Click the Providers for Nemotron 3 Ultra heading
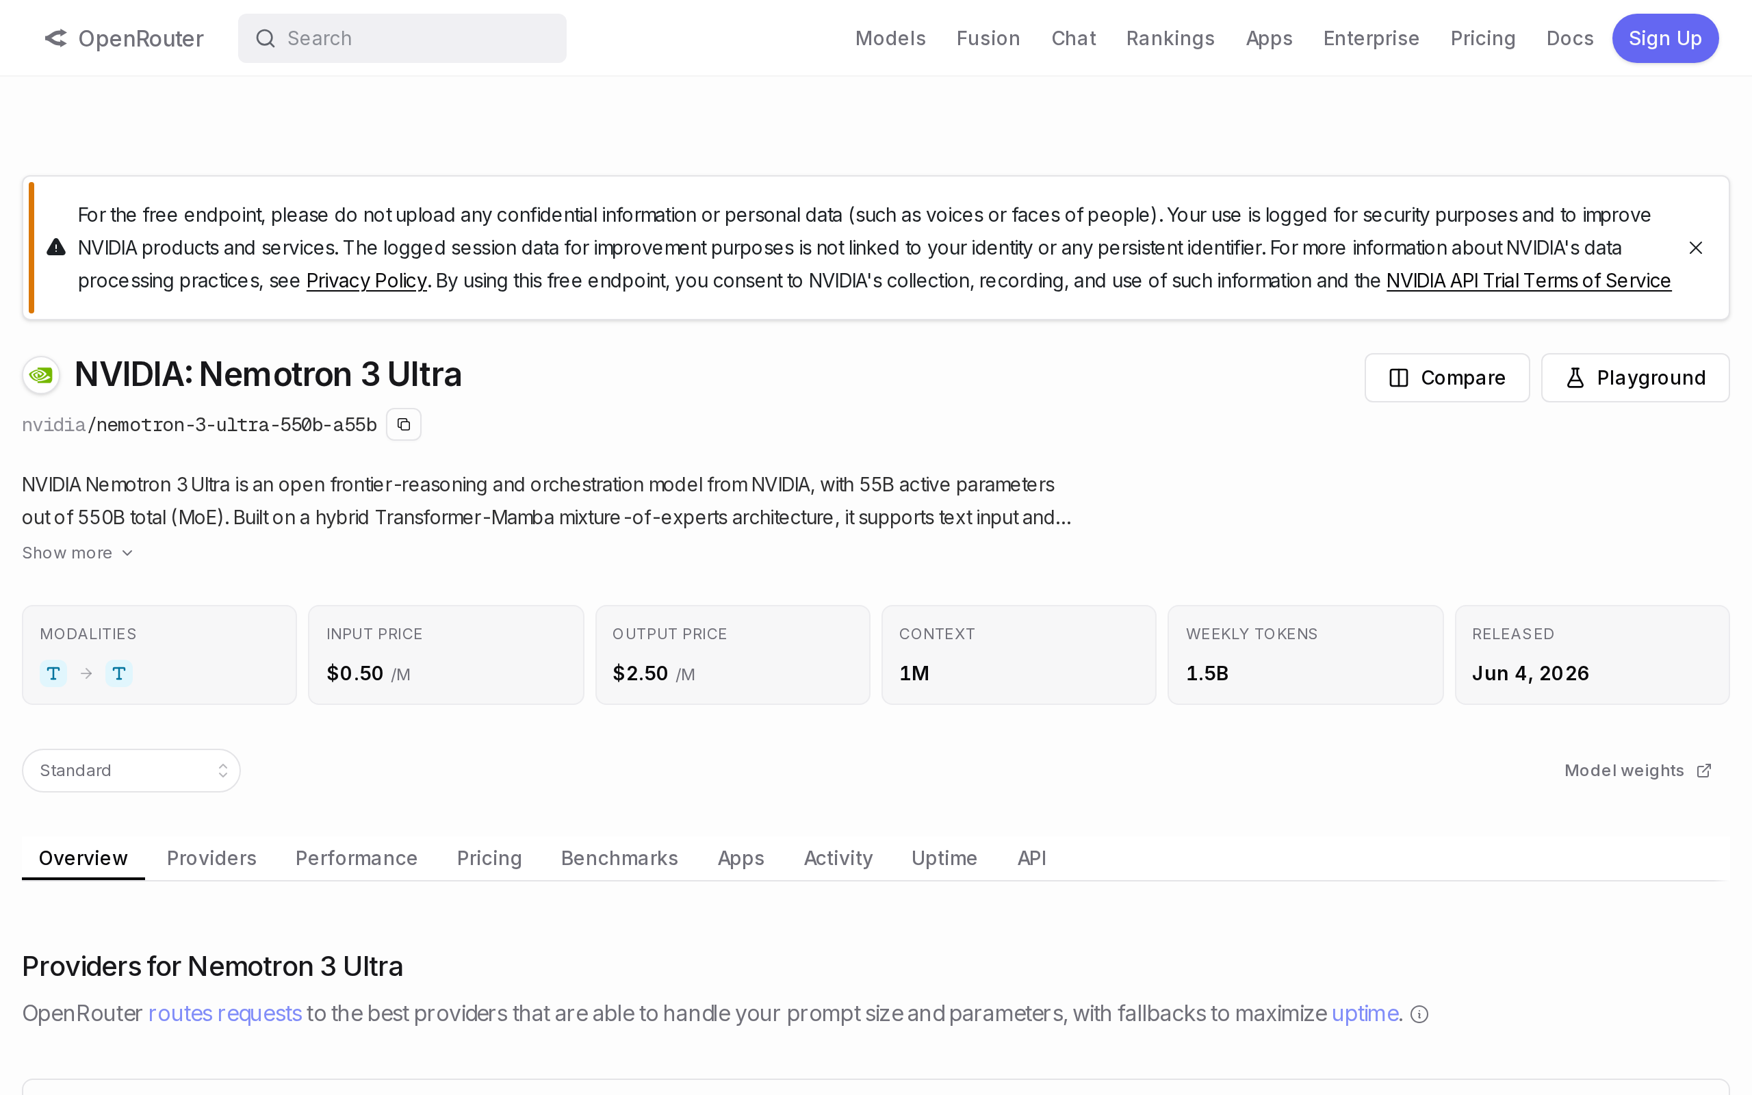Screen dimensions: 1752x1095 [212, 967]
